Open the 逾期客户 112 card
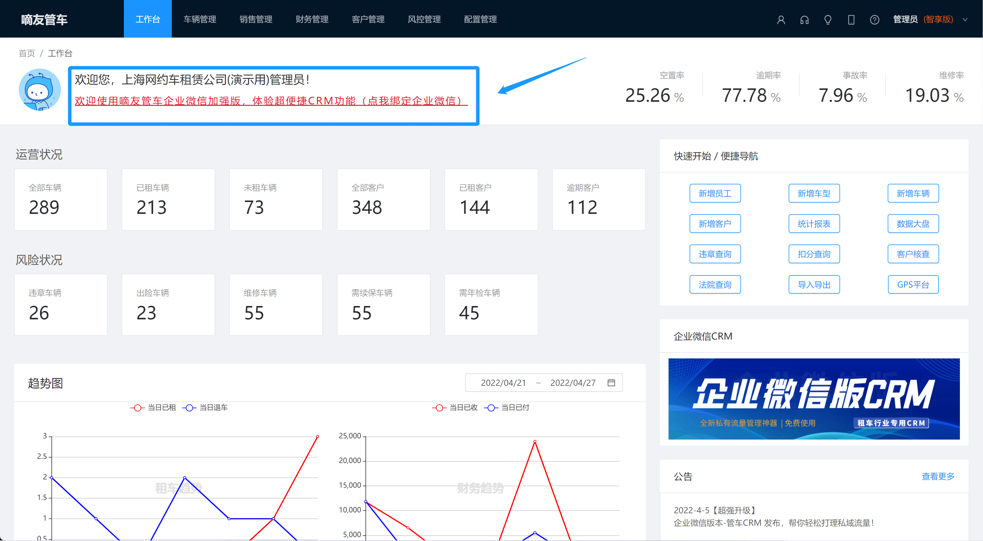This screenshot has height=541, width=983. tap(599, 199)
